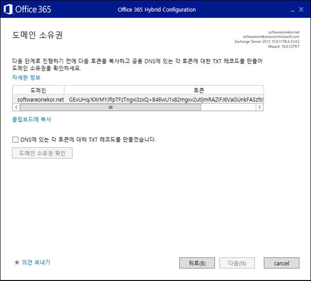The image size is (311, 281).
Task: Click the 다음(N) button
Action: point(237,263)
